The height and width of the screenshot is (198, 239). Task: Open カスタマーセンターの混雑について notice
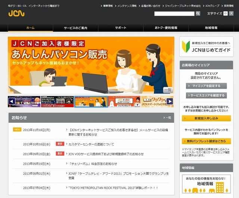click(x=91, y=144)
